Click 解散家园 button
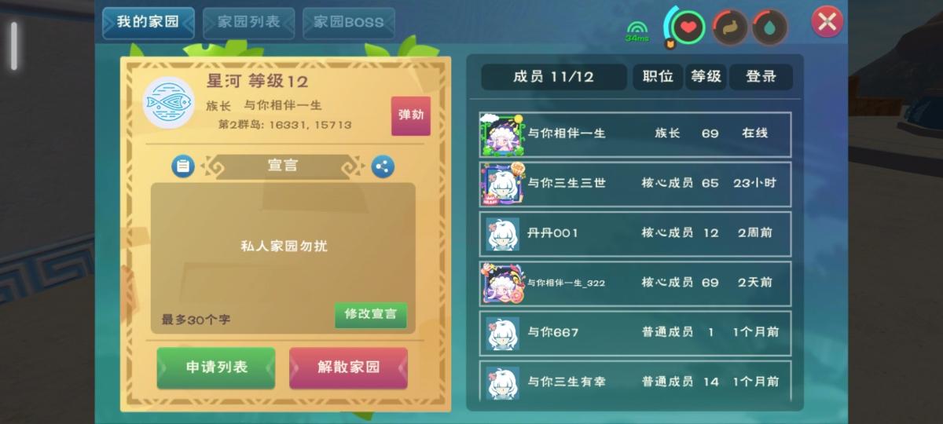 [348, 367]
